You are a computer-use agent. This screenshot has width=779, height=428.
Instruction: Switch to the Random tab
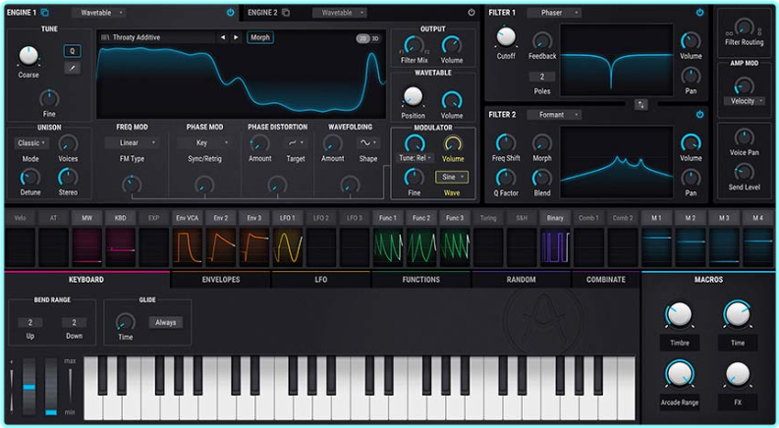pyautogui.click(x=522, y=280)
